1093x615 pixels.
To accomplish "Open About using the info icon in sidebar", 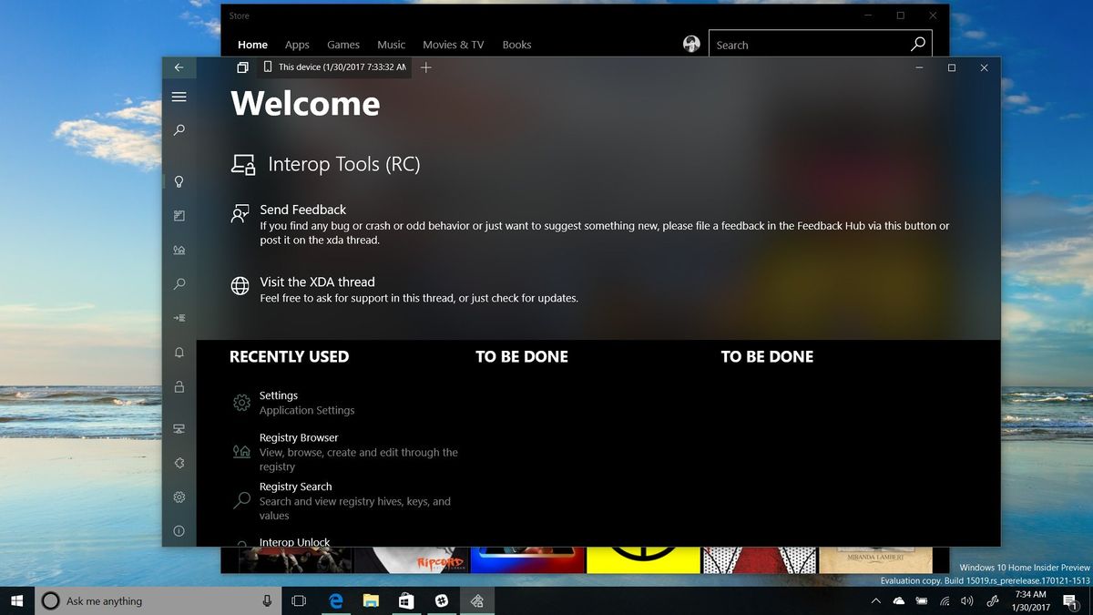I will (x=179, y=530).
